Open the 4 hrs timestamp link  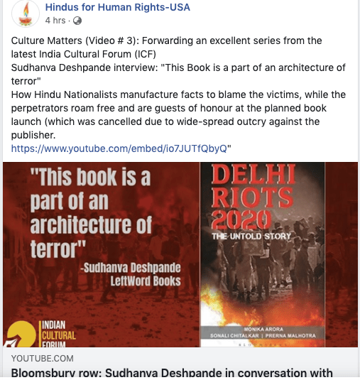55,21
